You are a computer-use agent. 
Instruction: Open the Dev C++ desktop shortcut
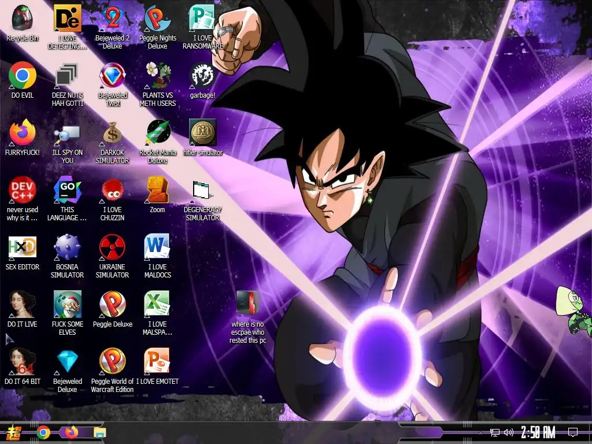23,190
